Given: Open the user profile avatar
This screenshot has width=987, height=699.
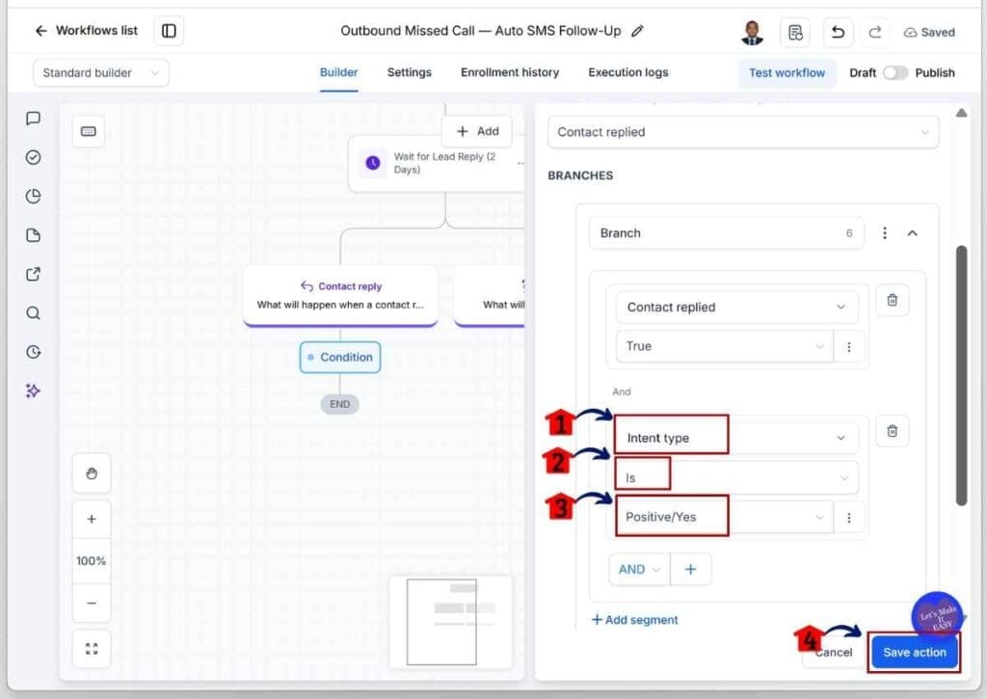Looking at the screenshot, I should tap(752, 32).
